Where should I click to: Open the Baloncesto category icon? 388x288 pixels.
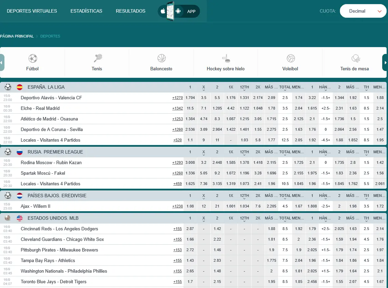161,58
